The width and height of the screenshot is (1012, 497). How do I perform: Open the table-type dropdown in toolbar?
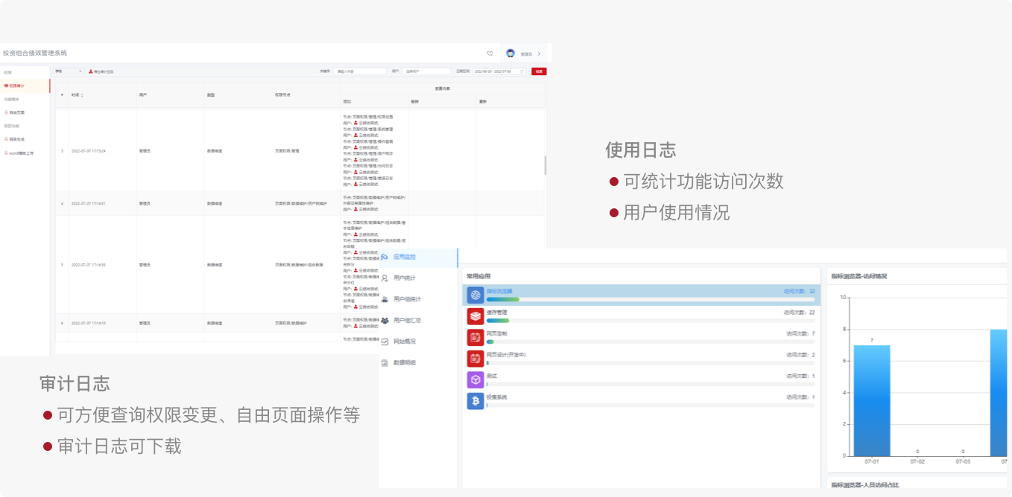(x=69, y=71)
